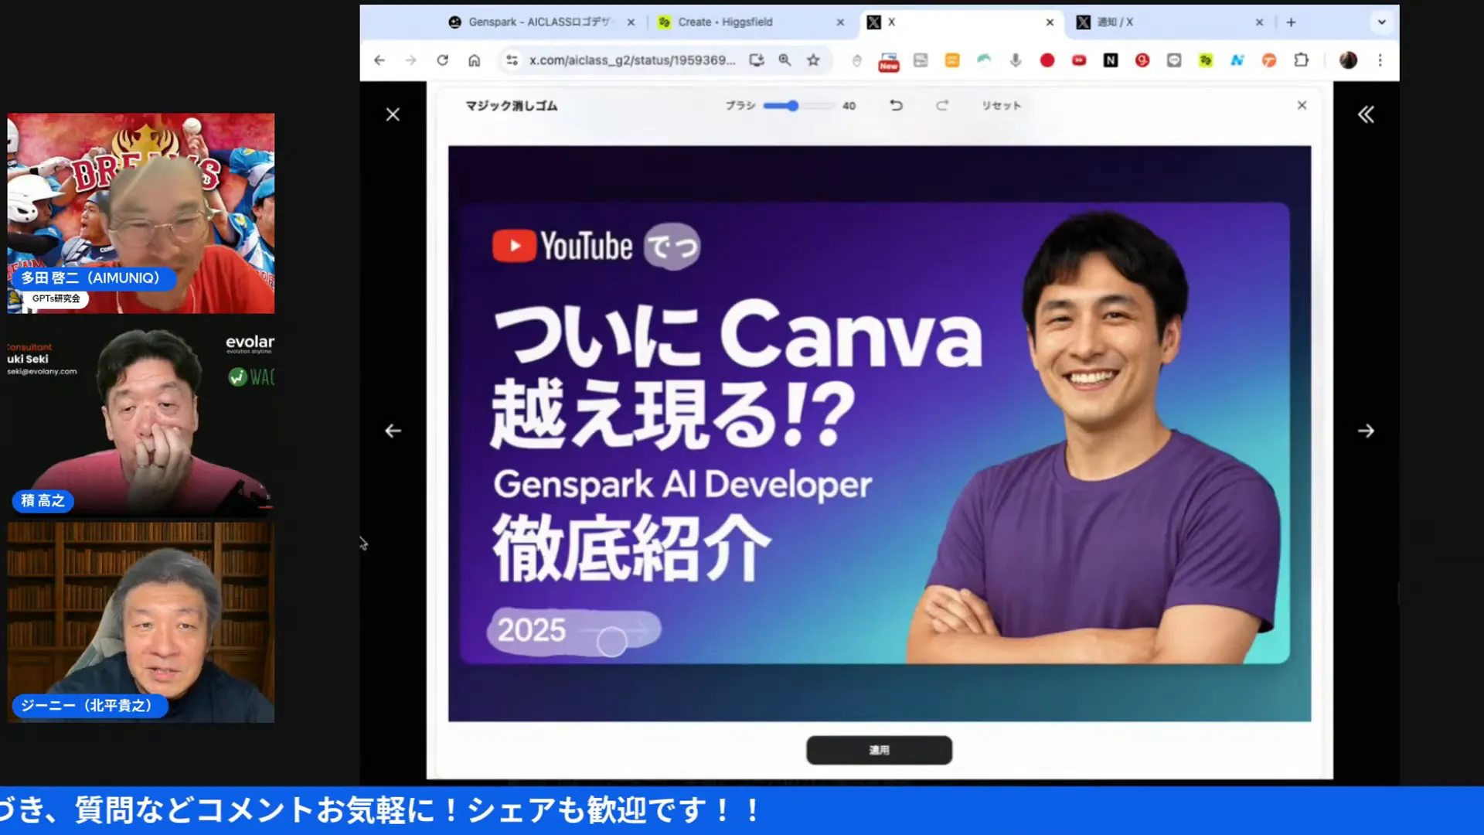Expand the tab search dropdown arrow
Image resolution: width=1484 pixels, height=835 pixels.
(1382, 22)
